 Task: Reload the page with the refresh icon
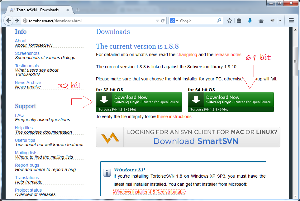point(163,21)
